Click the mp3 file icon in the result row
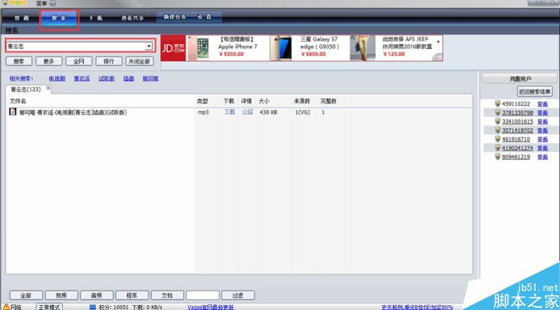The width and height of the screenshot is (560, 310). 13,112
